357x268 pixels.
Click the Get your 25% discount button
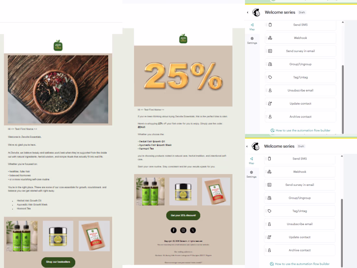(183, 215)
